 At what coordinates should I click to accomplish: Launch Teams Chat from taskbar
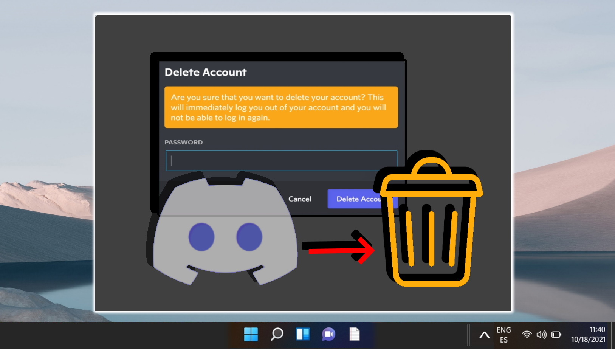[328, 334]
